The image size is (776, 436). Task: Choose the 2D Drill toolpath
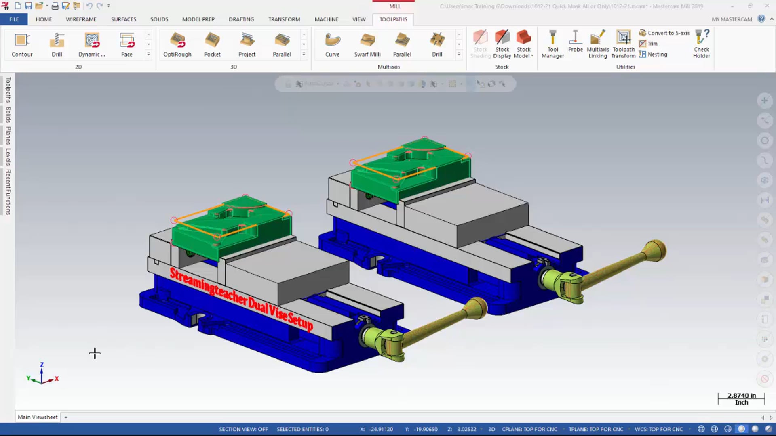57,45
